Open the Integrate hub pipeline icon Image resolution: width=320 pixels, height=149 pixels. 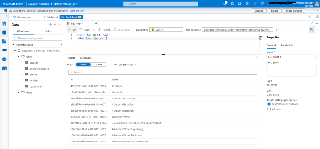point(4,50)
